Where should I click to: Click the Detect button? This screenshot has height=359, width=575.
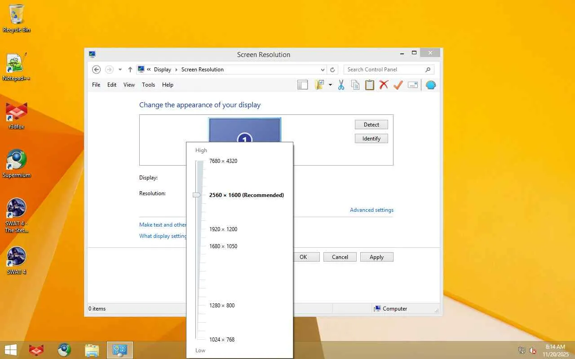[372, 125]
